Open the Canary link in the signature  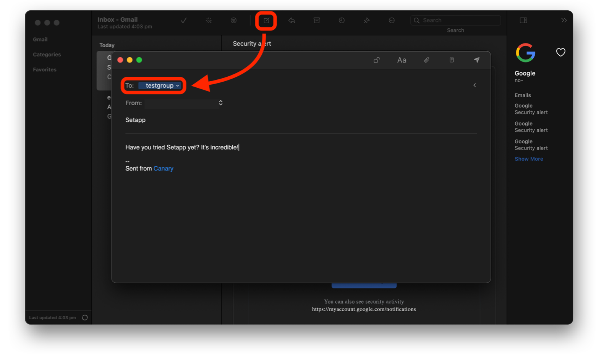click(163, 168)
